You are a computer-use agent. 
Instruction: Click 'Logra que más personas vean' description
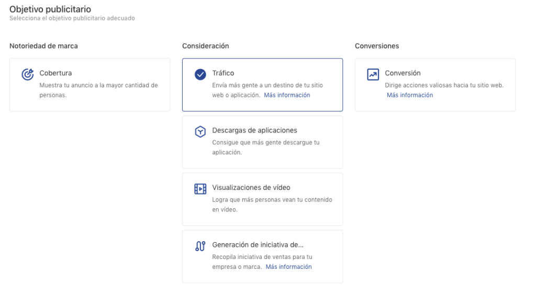(x=272, y=205)
